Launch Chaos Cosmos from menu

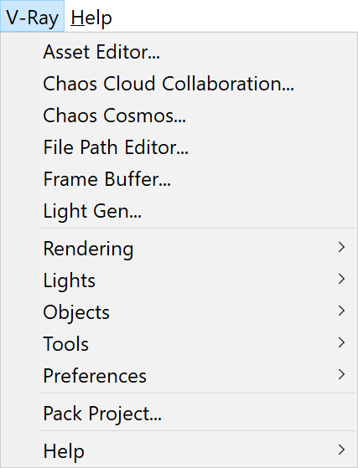pyautogui.click(x=198, y=116)
